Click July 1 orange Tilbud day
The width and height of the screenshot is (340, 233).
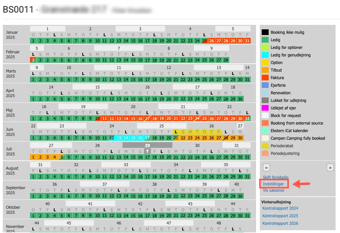33,157
